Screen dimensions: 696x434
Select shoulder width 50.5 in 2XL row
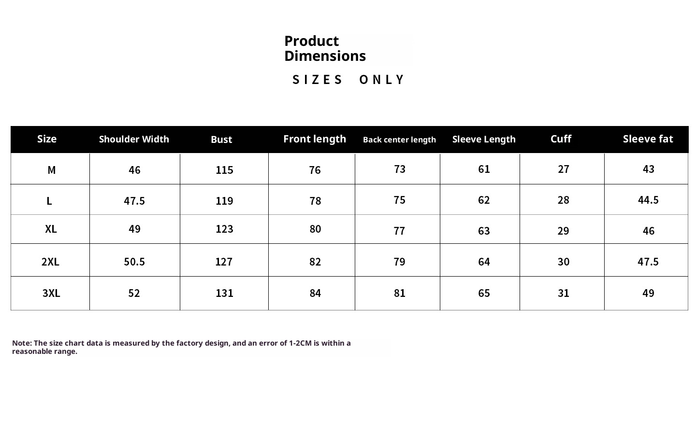tap(134, 262)
